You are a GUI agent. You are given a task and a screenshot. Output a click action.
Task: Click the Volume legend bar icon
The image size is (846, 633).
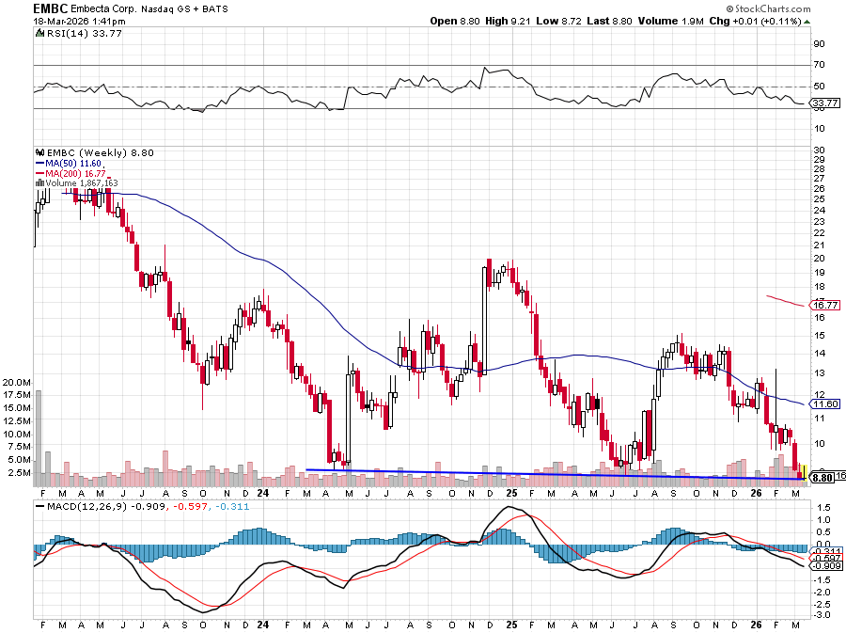click(39, 182)
